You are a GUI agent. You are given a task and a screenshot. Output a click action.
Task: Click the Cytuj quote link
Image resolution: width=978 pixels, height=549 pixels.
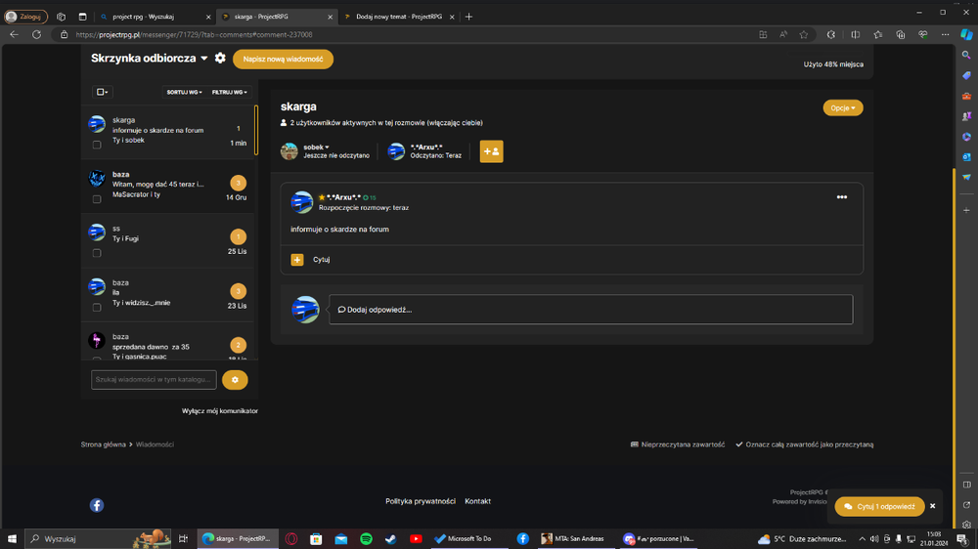pyautogui.click(x=321, y=260)
